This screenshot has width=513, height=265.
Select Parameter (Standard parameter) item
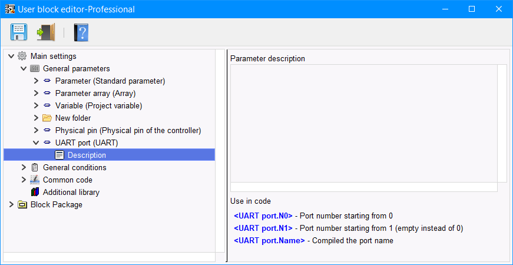tap(110, 81)
